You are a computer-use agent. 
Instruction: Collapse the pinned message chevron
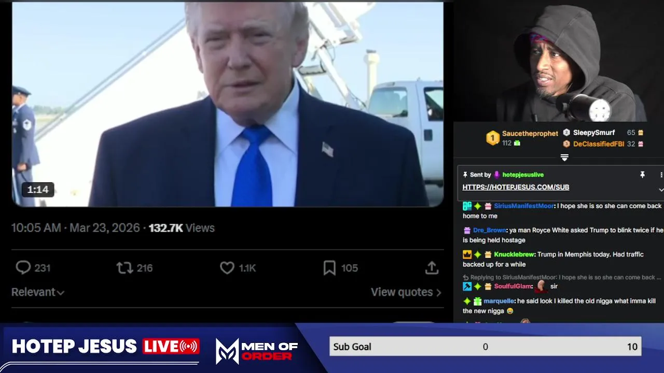point(661,190)
